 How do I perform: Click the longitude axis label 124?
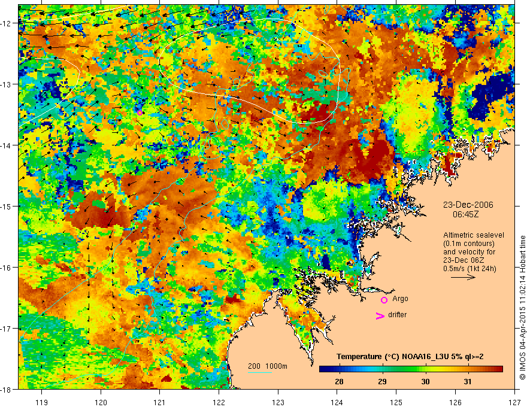[x=337, y=402]
